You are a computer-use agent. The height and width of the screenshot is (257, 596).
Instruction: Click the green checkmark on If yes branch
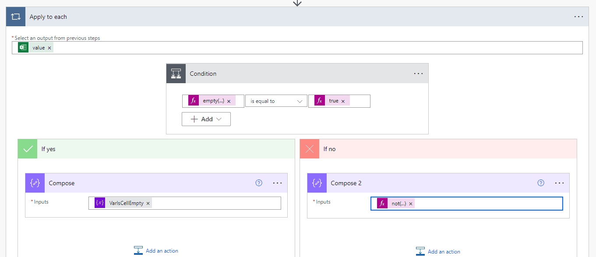[x=27, y=148]
